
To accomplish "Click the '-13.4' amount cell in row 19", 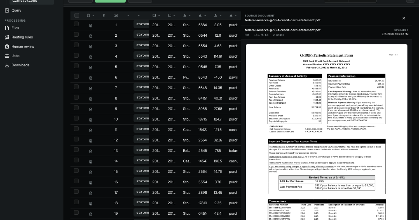I will [218, 214].
